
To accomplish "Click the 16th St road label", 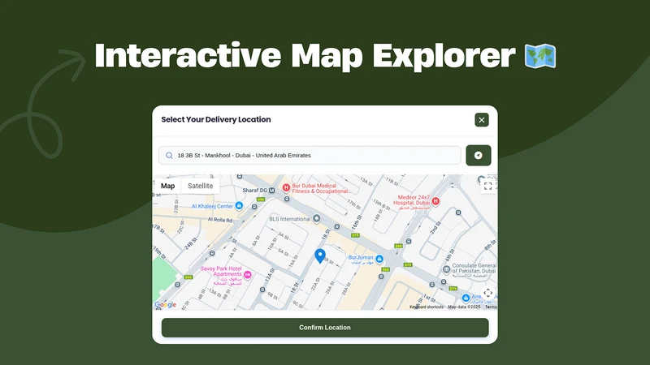I will coord(357,223).
